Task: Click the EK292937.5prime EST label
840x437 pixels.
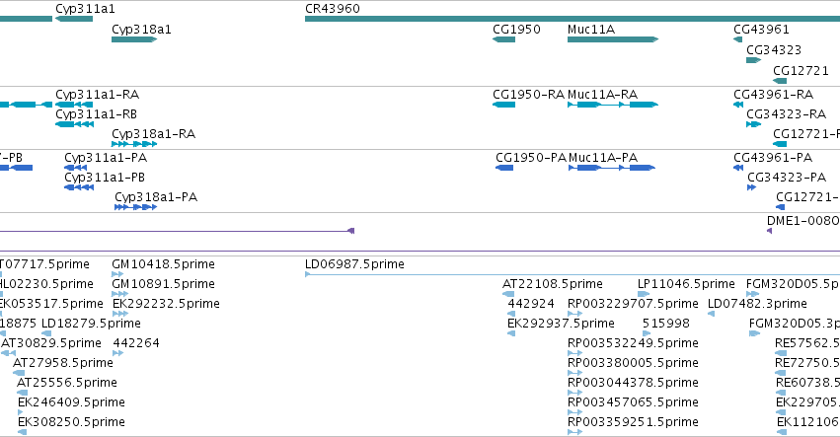Action: [x=561, y=324]
